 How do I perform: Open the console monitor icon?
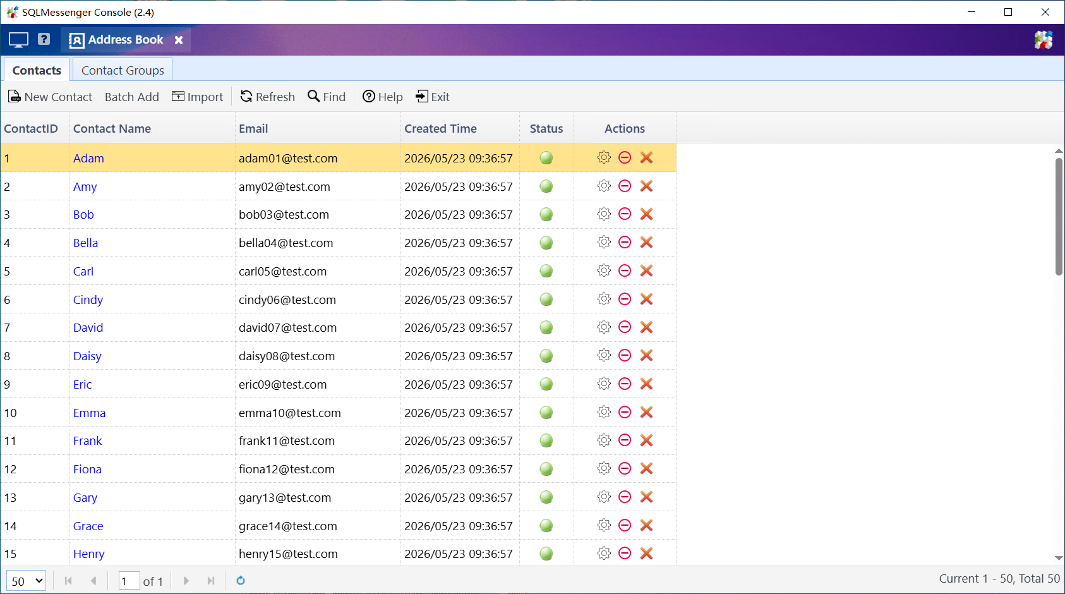coord(18,40)
